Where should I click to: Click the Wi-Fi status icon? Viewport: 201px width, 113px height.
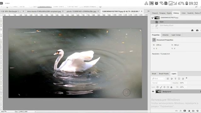coord(161,3)
